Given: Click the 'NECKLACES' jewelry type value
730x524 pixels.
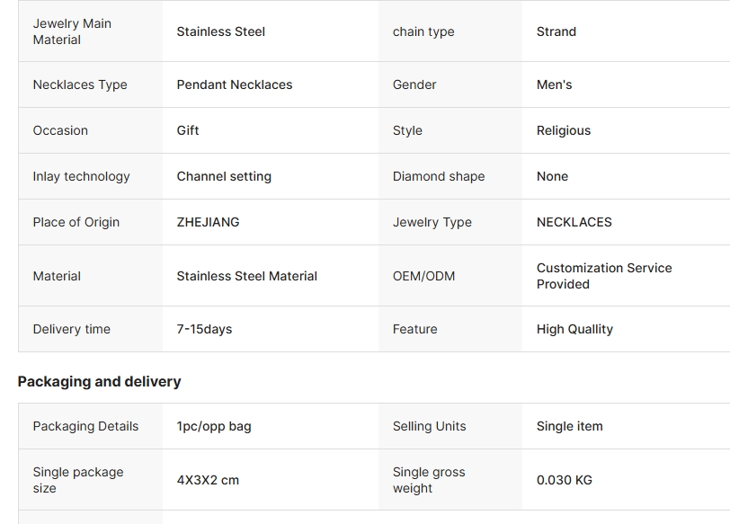Looking at the screenshot, I should [x=574, y=222].
